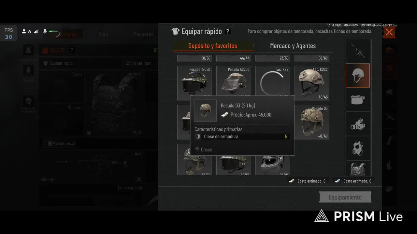The width and height of the screenshot is (417, 234).
Task: Switch to Depósito y favoritos tab
Action: [x=213, y=46]
